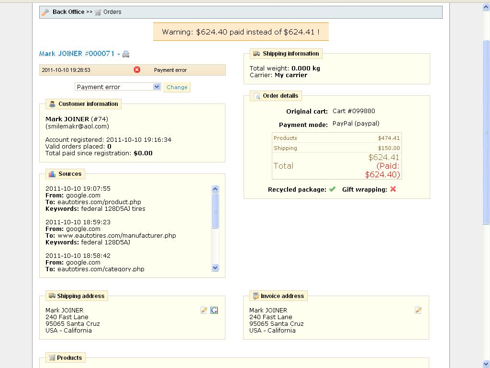This screenshot has width=490, height=368.
Task: Click Cart #099880 value
Action: pyautogui.click(x=354, y=111)
